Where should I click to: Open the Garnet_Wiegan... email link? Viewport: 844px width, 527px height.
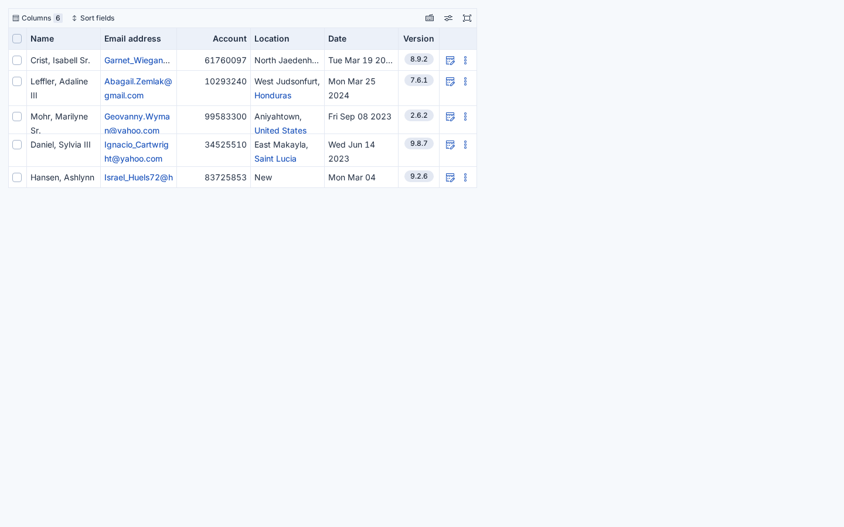tap(137, 60)
